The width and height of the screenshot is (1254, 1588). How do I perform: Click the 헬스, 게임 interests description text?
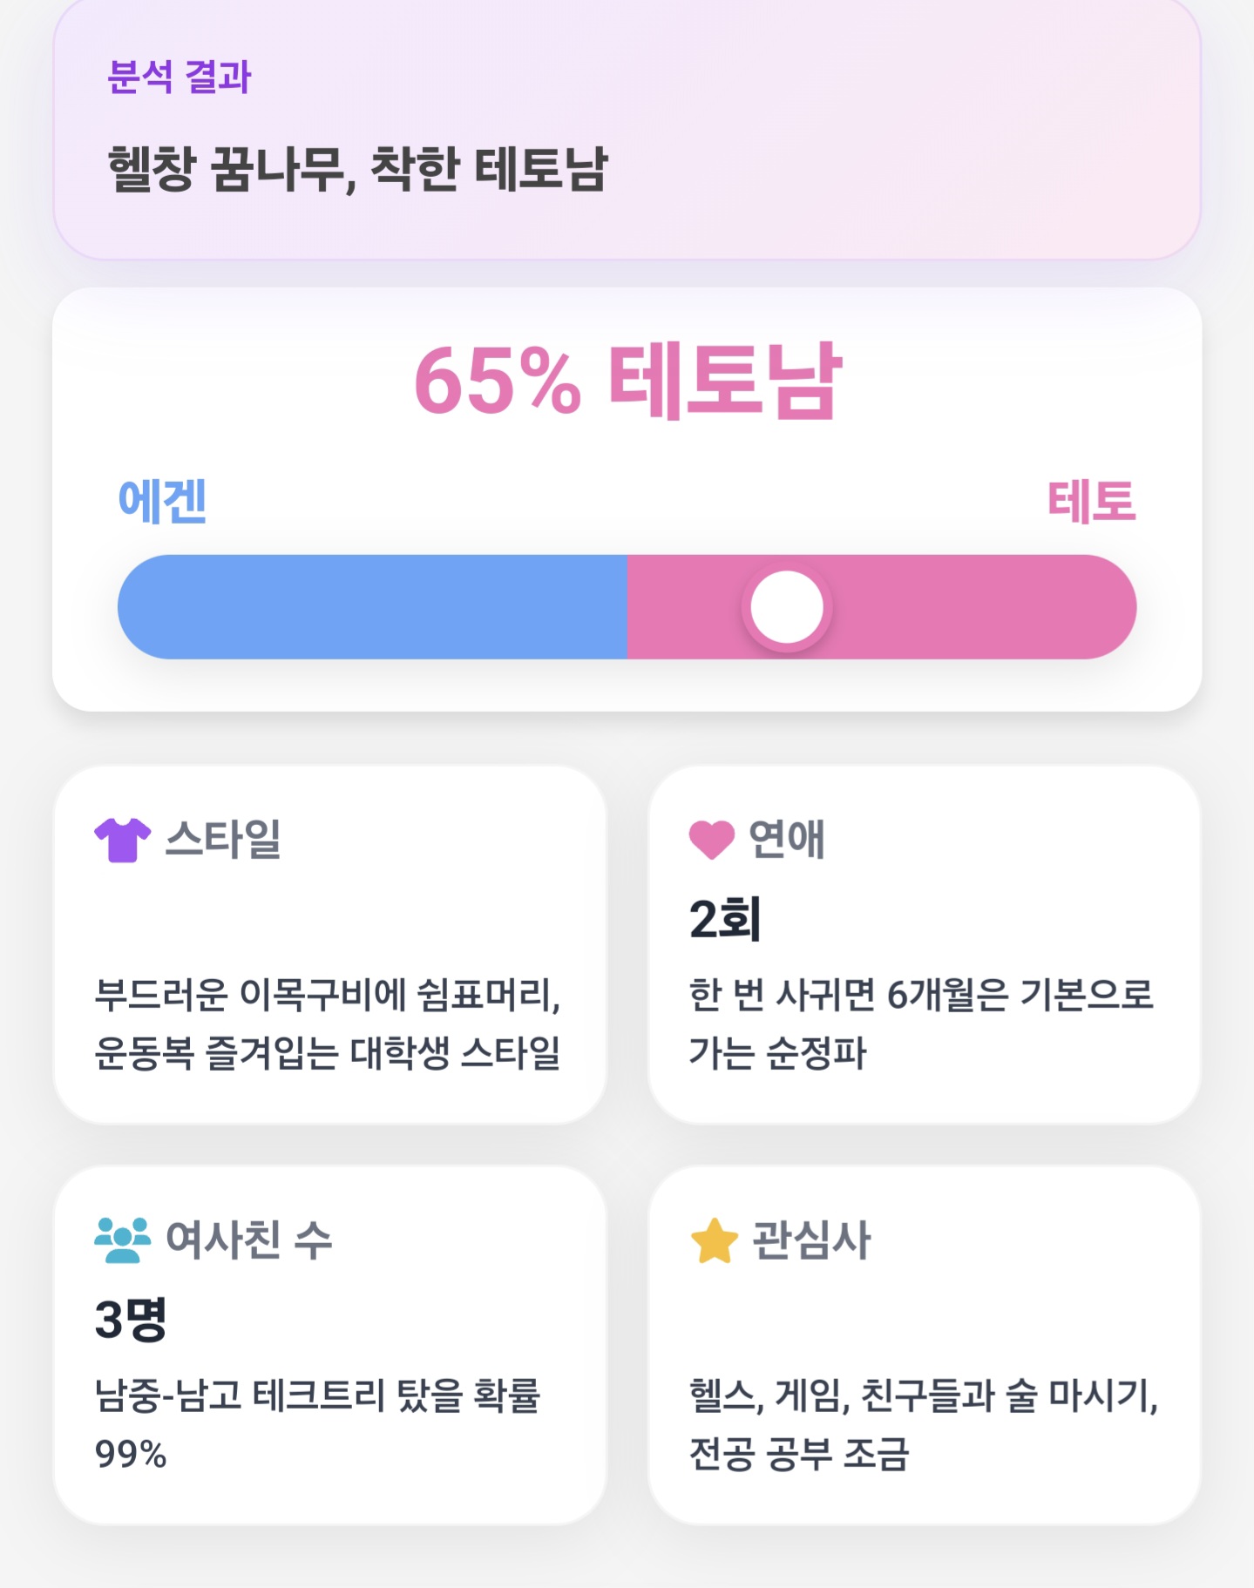click(x=924, y=1424)
